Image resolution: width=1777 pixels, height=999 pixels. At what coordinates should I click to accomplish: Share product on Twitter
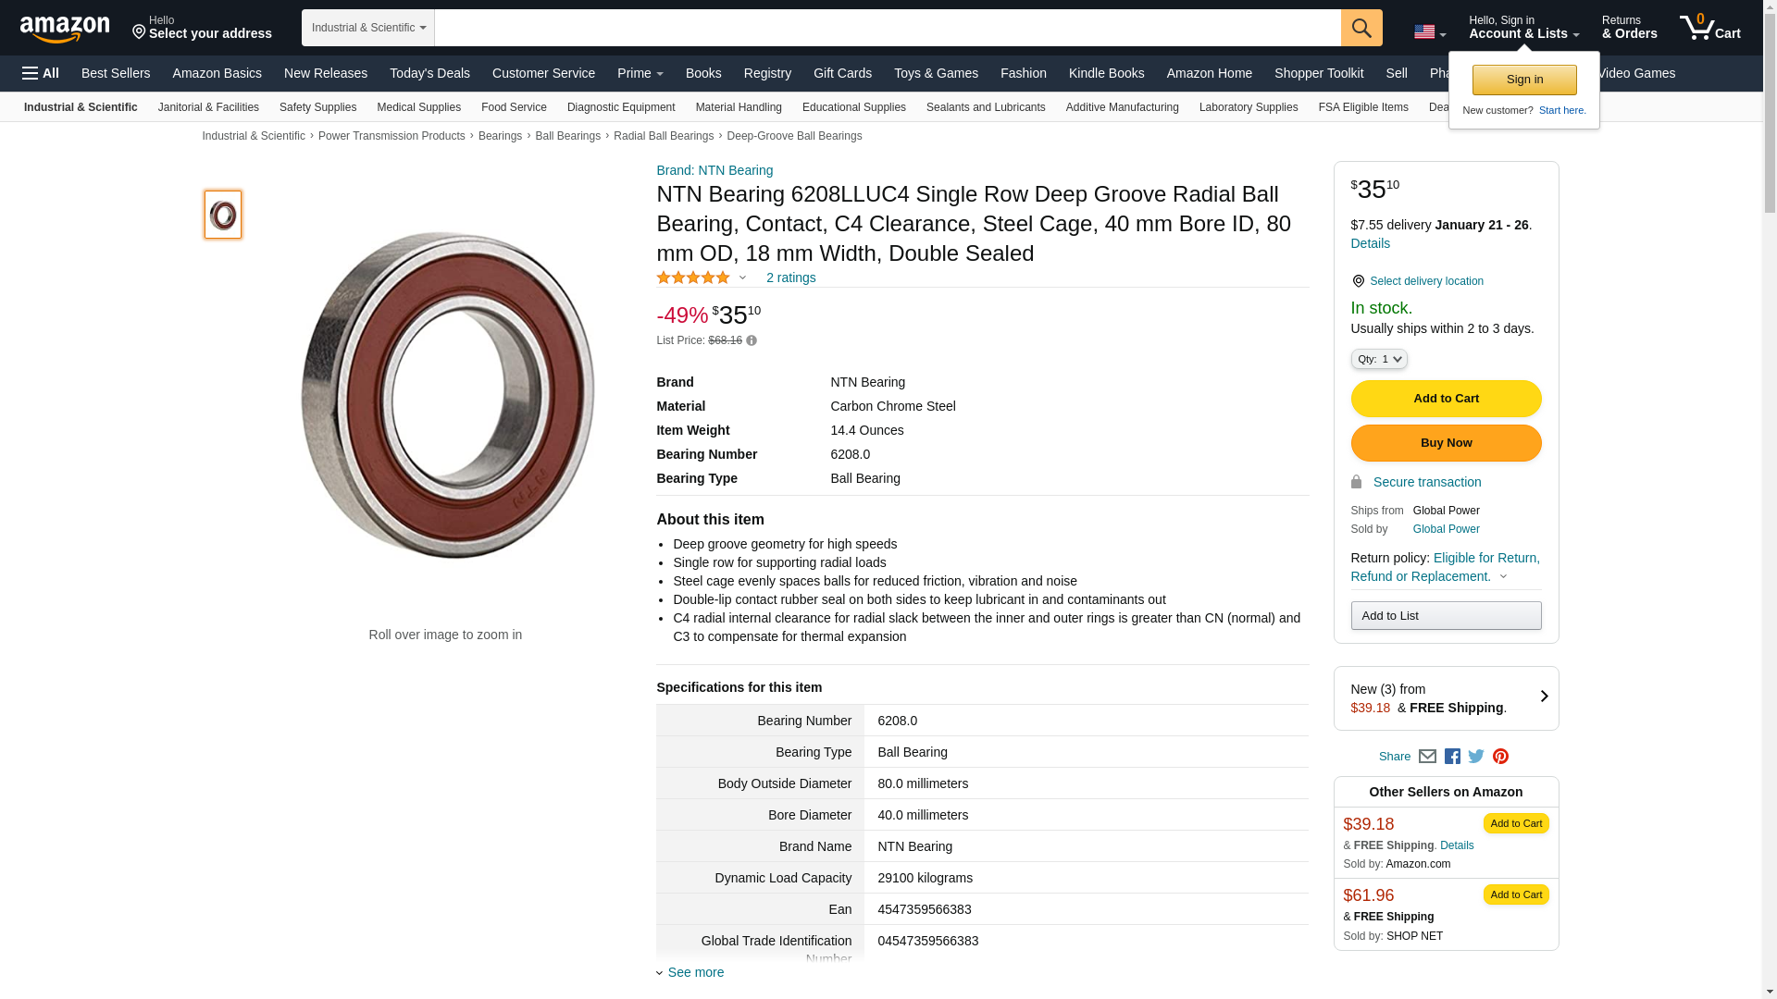tap(1476, 757)
